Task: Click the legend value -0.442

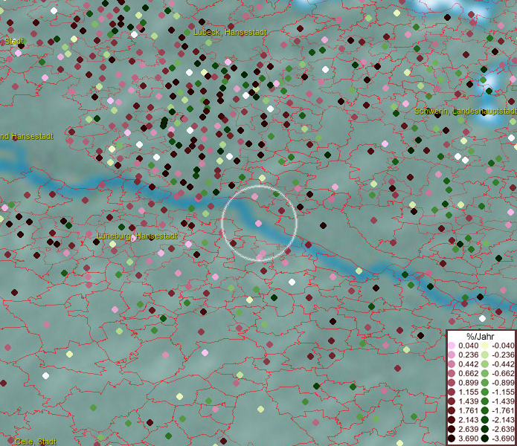Action: point(503,364)
